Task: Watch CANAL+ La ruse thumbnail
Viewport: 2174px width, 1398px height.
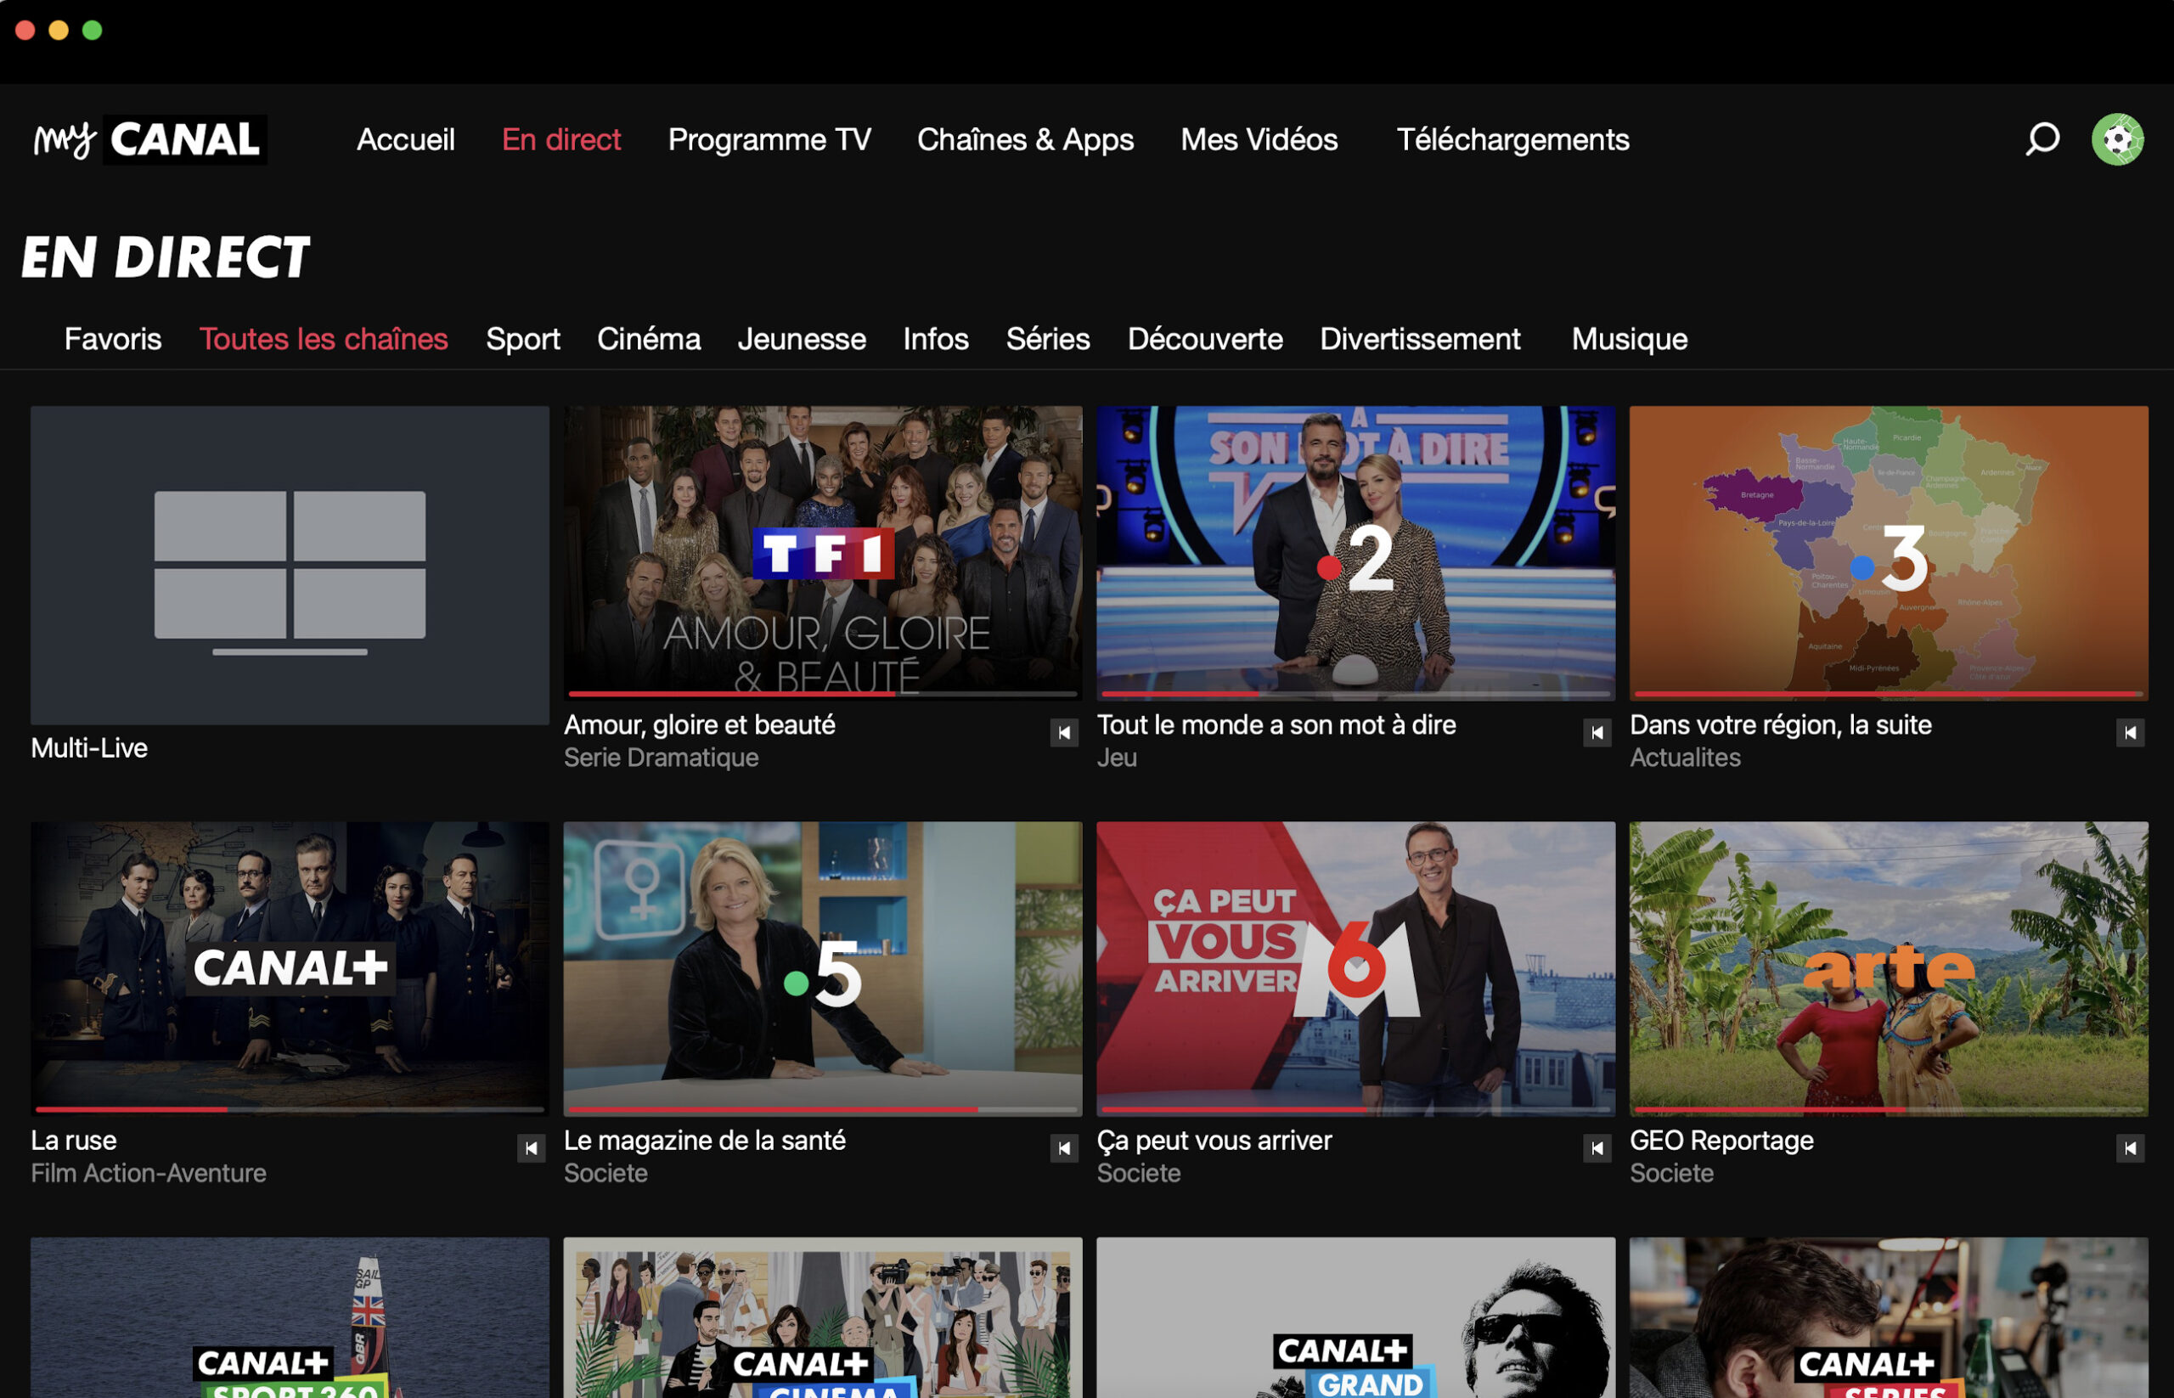Action: (x=290, y=968)
